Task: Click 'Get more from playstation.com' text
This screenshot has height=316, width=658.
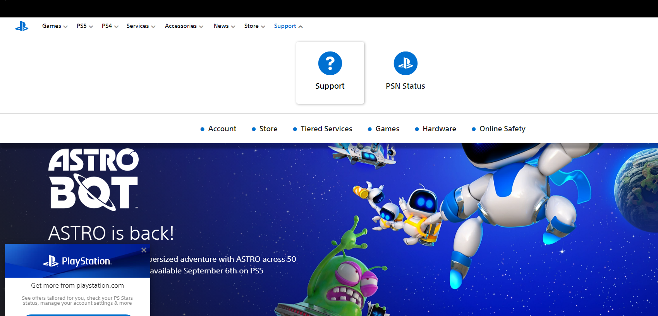Action: [77, 285]
